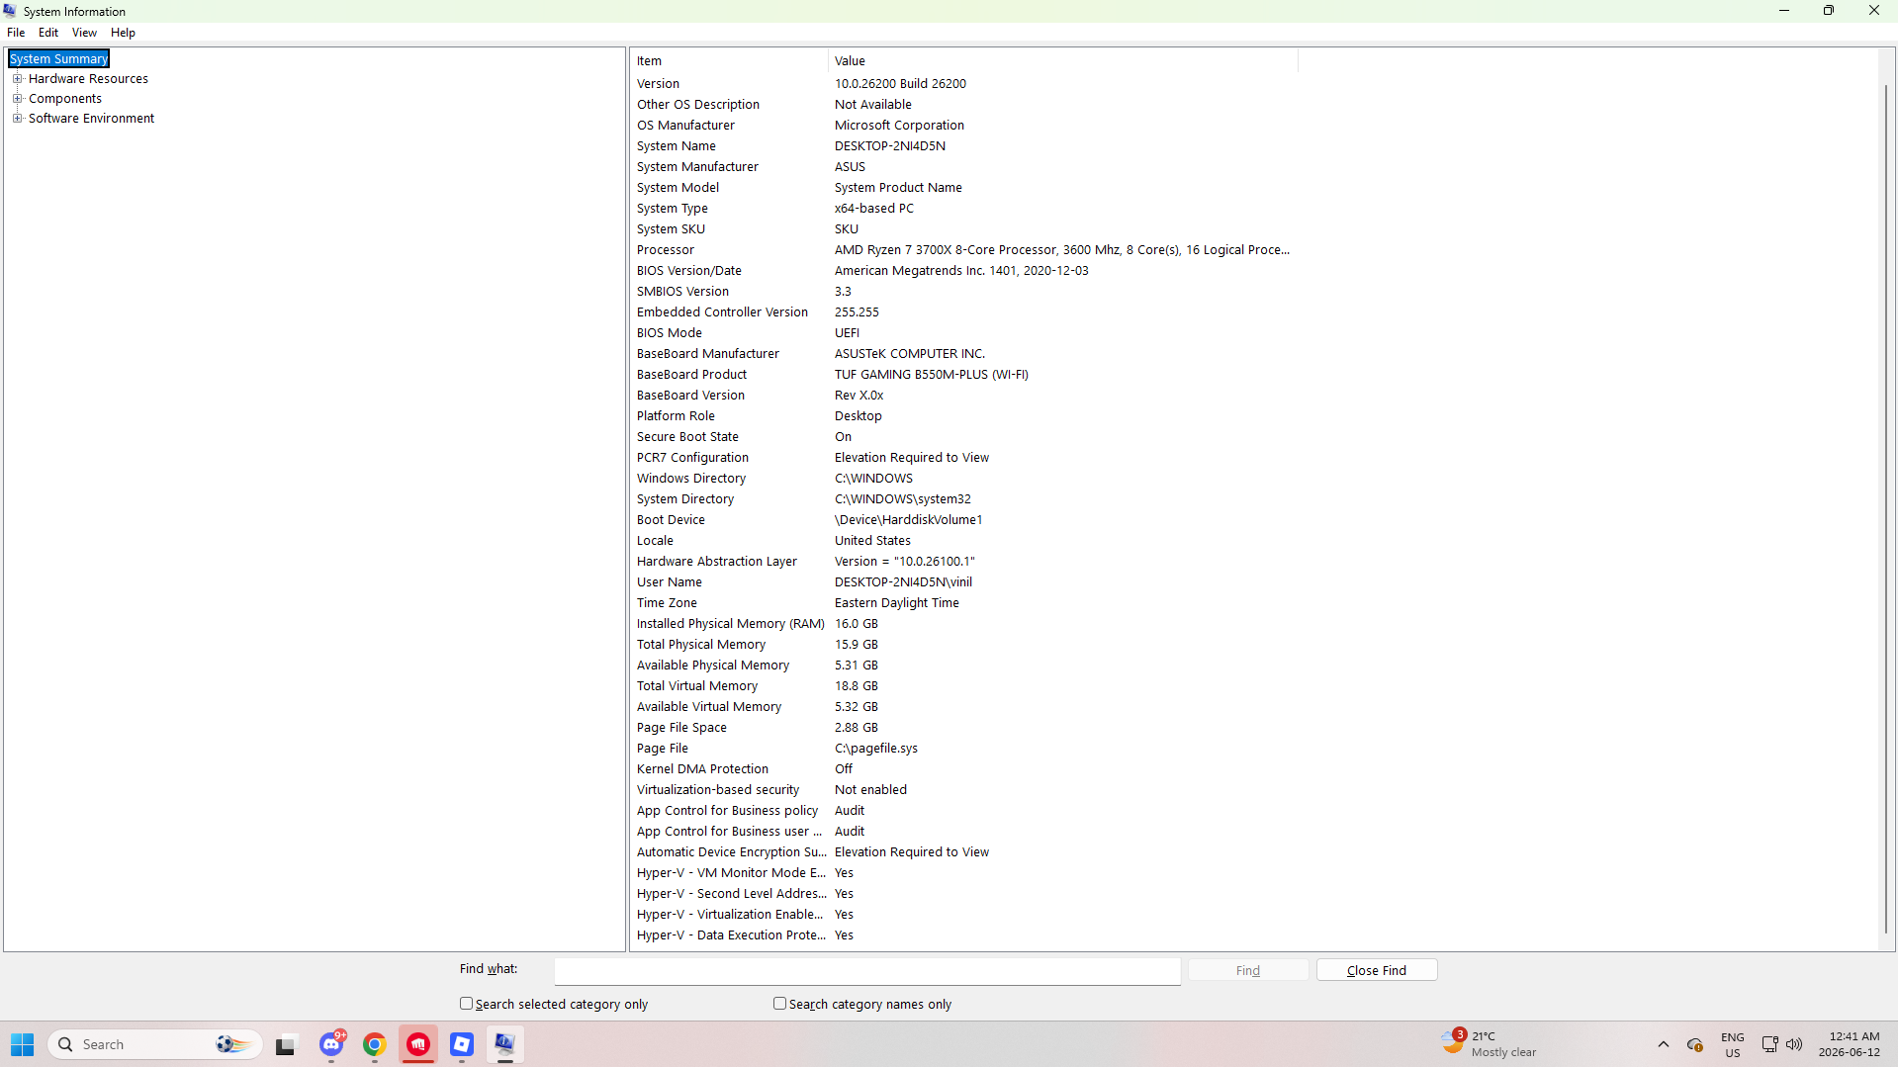Open the weather widget showing 21°C
This screenshot has height=1067, width=1898.
pyautogui.click(x=1491, y=1044)
